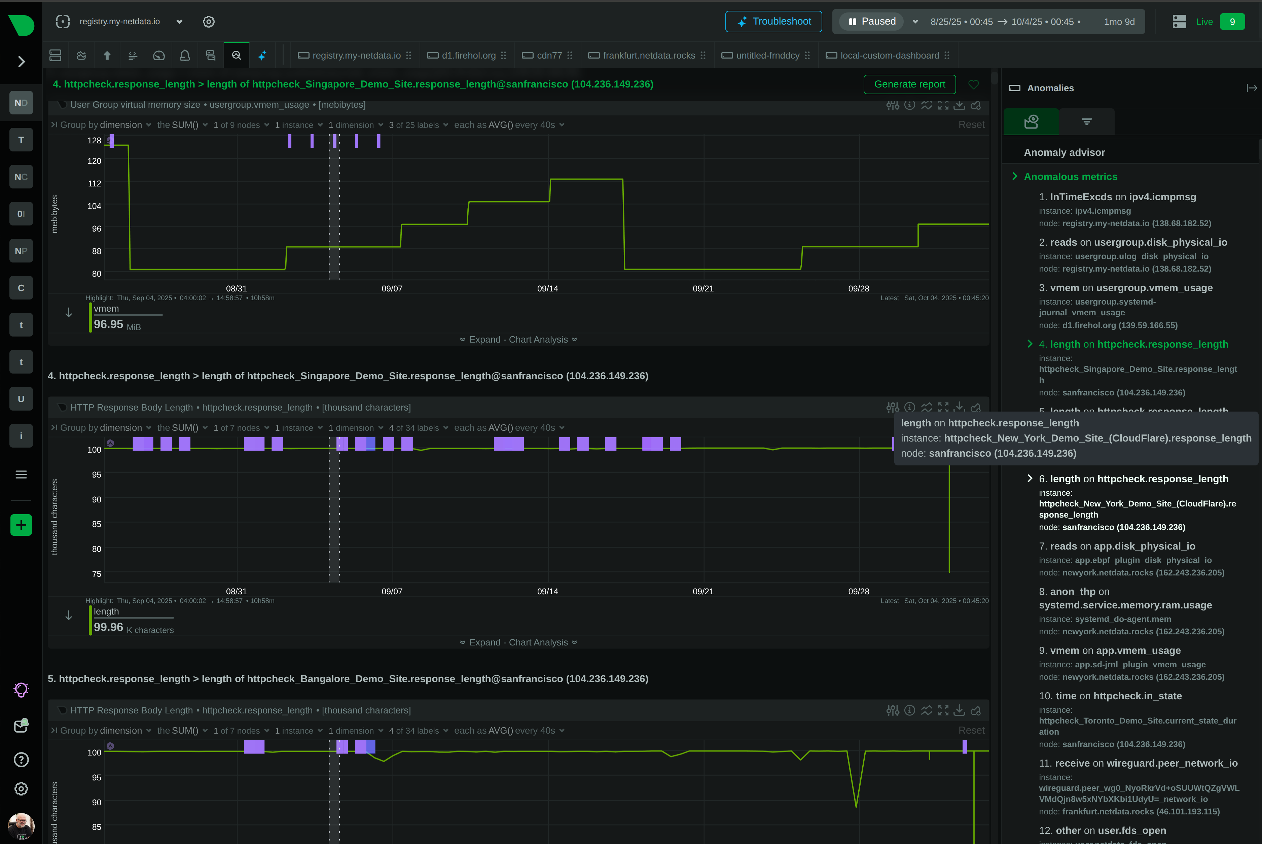Open chart settings sliders on vmem chart
Screen dimensions: 1262x844
click(892, 105)
